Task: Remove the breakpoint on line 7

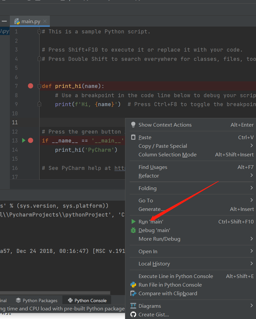Action: pyautogui.click(x=30, y=86)
